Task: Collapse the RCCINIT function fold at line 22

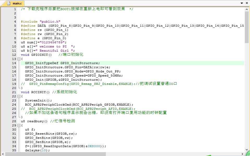Action: click(x=19, y=96)
